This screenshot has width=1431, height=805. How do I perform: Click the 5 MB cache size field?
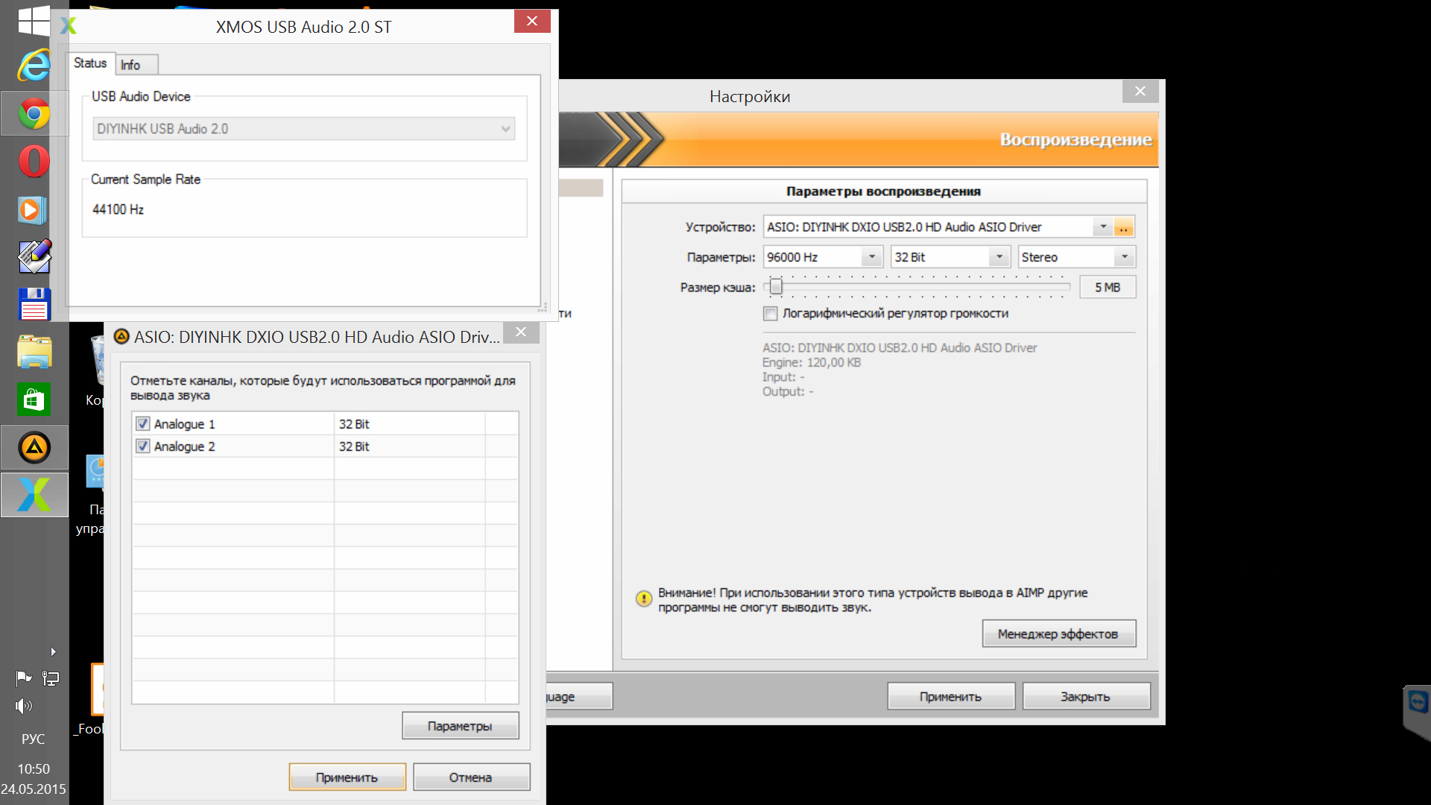1108,287
